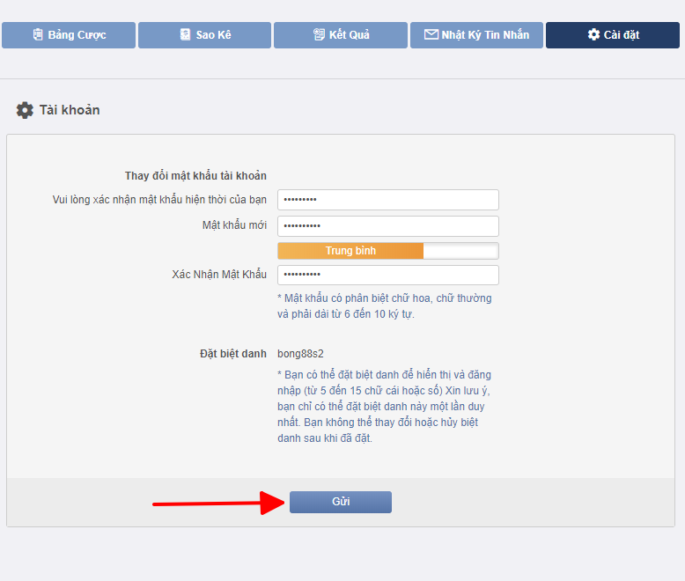Open the Bảng Cược tab
The height and width of the screenshot is (581, 685).
click(x=69, y=35)
